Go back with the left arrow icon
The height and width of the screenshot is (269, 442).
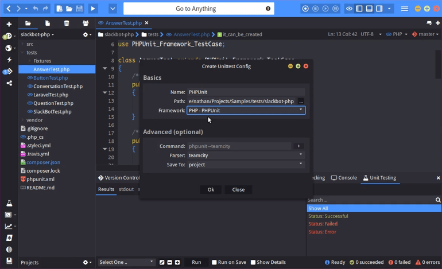9,9
